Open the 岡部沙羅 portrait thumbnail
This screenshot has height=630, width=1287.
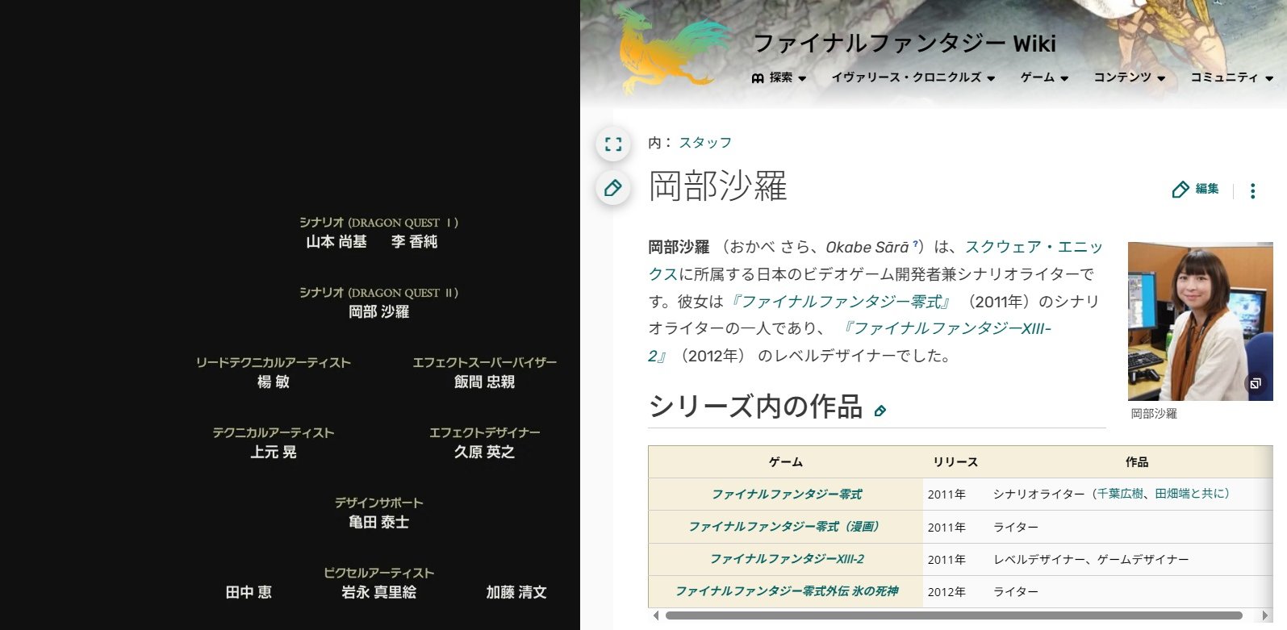tap(1199, 321)
